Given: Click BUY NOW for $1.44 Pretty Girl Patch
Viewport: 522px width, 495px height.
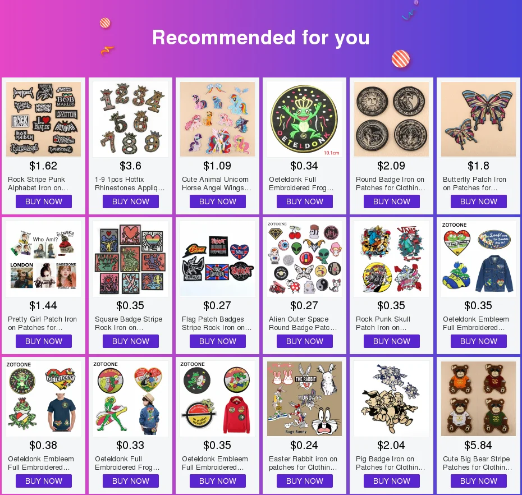Looking at the screenshot, I should (44, 341).
